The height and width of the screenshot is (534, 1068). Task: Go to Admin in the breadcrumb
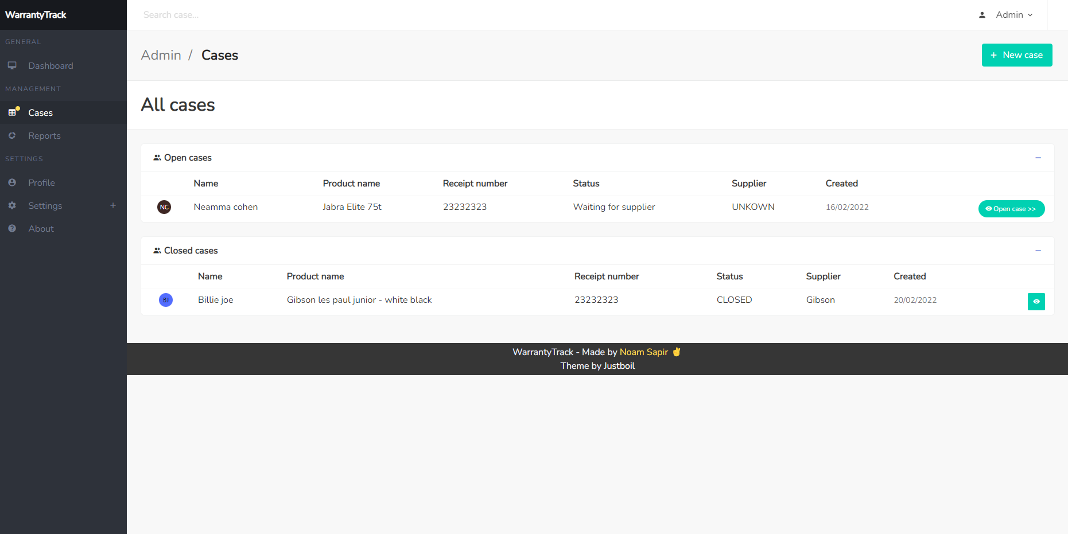coord(161,54)
